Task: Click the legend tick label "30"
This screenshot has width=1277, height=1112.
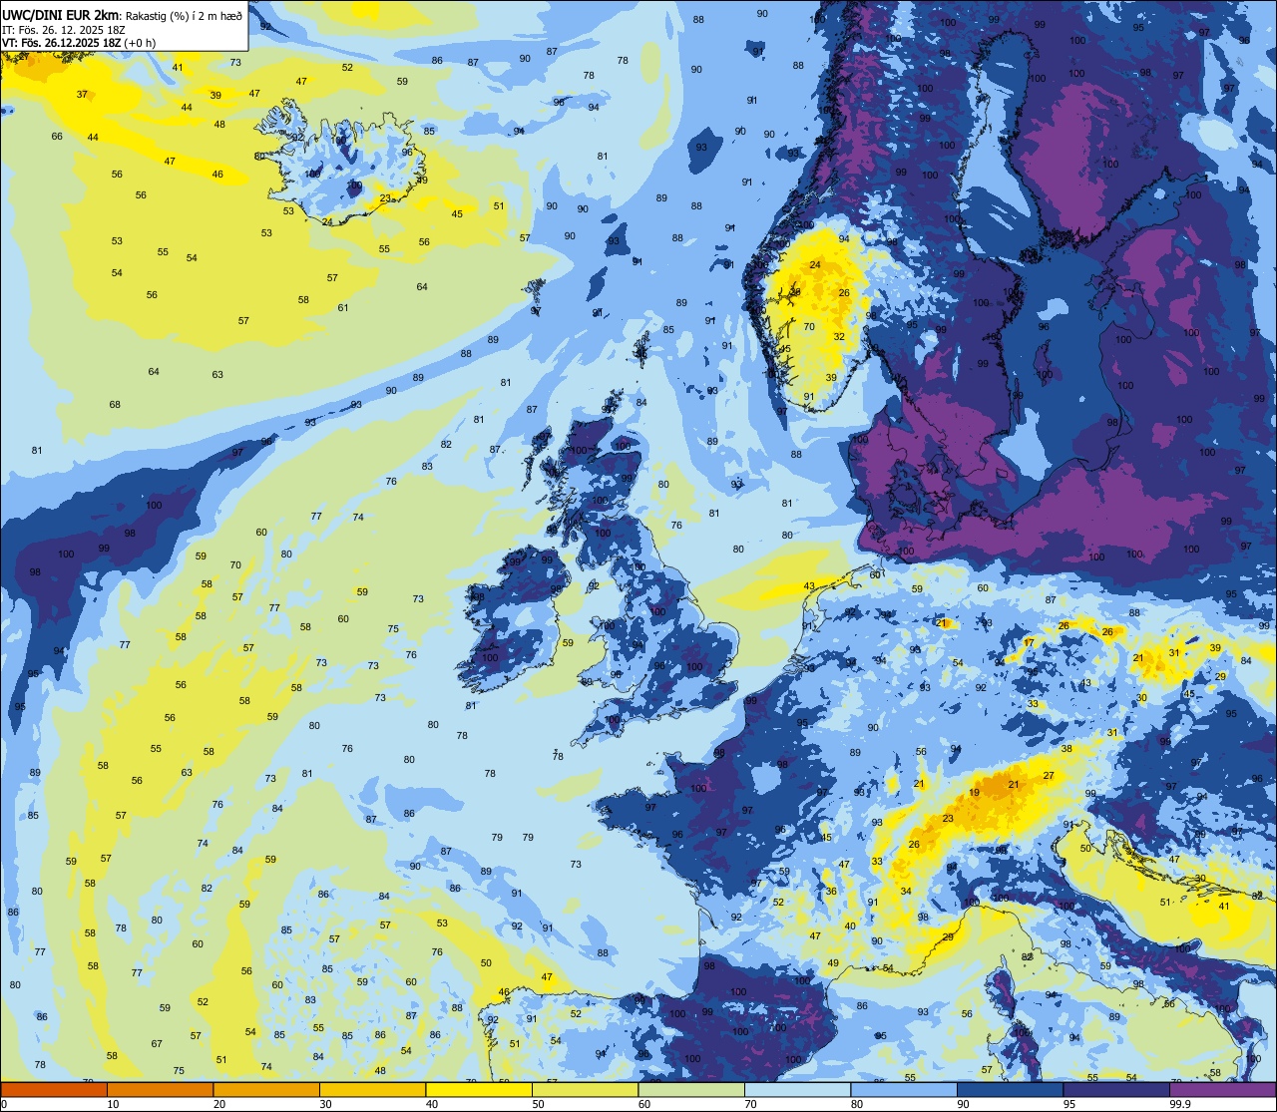Action: pos(325,1104)
